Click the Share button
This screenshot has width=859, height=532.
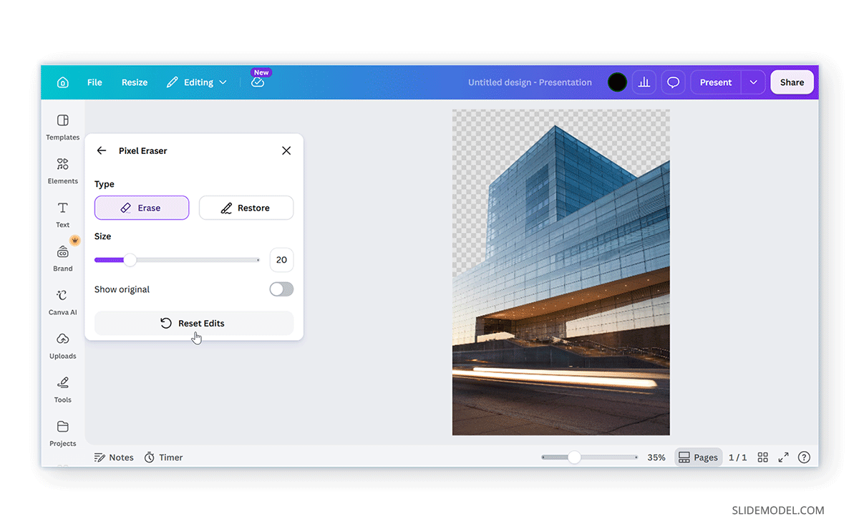(x=792, y=82)
